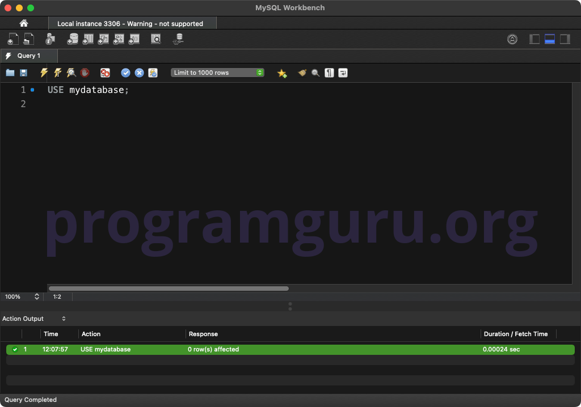Click the Response column header
This screenshot has width=581, height=407.
(x=203, y=334)
